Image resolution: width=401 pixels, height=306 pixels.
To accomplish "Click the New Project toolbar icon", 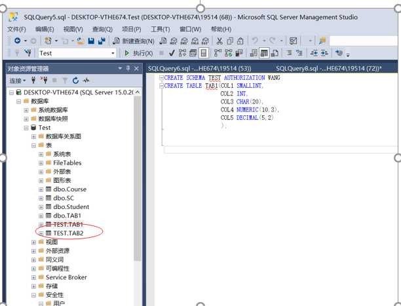I will [48, 41].
